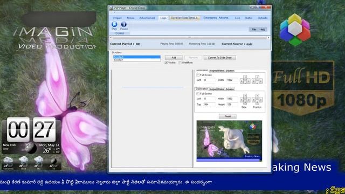Move scroller up with the Position pad up arrow
The width and height of the screenshot is (345, 194).
pyautogui.click(x=257, y=96)
